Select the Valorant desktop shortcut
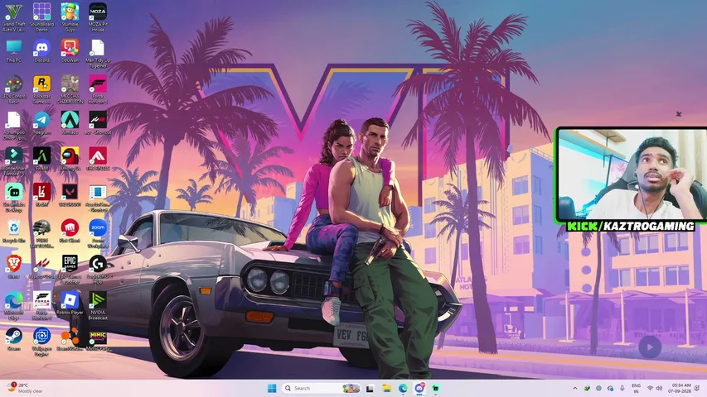 [x=70, y=195]
